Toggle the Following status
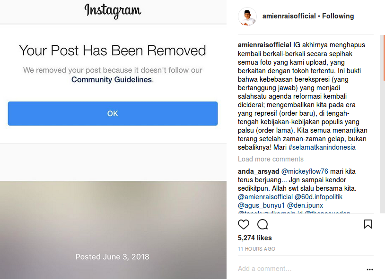The image size is (385, 279). coord(338,16)
